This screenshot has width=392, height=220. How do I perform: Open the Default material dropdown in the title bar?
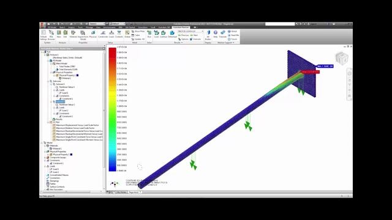[x=117, y=24]
